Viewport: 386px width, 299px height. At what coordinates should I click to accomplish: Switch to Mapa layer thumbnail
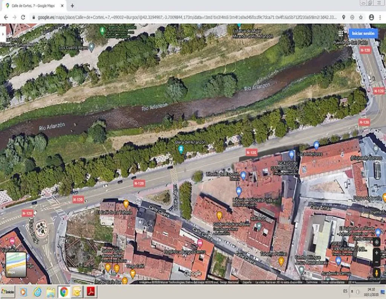[16, 265]
